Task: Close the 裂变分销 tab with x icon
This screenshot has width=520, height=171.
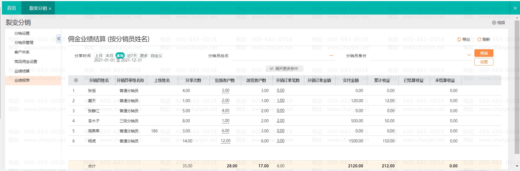Action: pos(50,9)
